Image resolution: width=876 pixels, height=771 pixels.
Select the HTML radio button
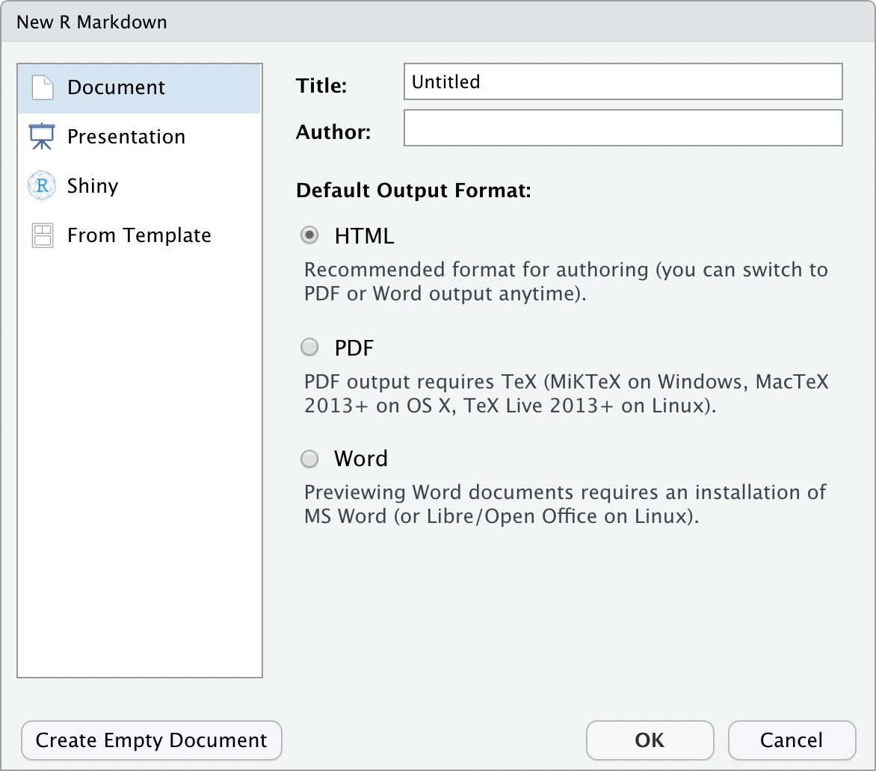[309, 235]
